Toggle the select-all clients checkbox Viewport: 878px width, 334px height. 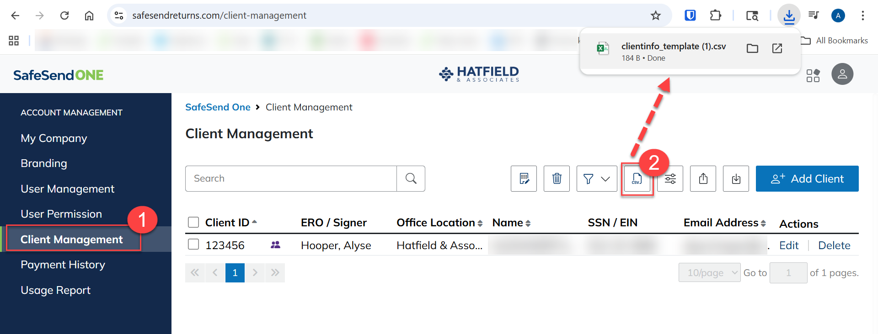click(x=193, y=222)
